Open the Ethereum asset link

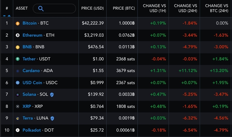click(x=32, y=35)
